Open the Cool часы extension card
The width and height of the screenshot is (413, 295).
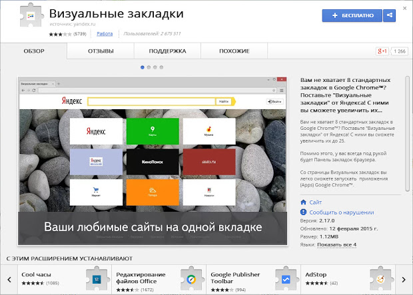65,279
